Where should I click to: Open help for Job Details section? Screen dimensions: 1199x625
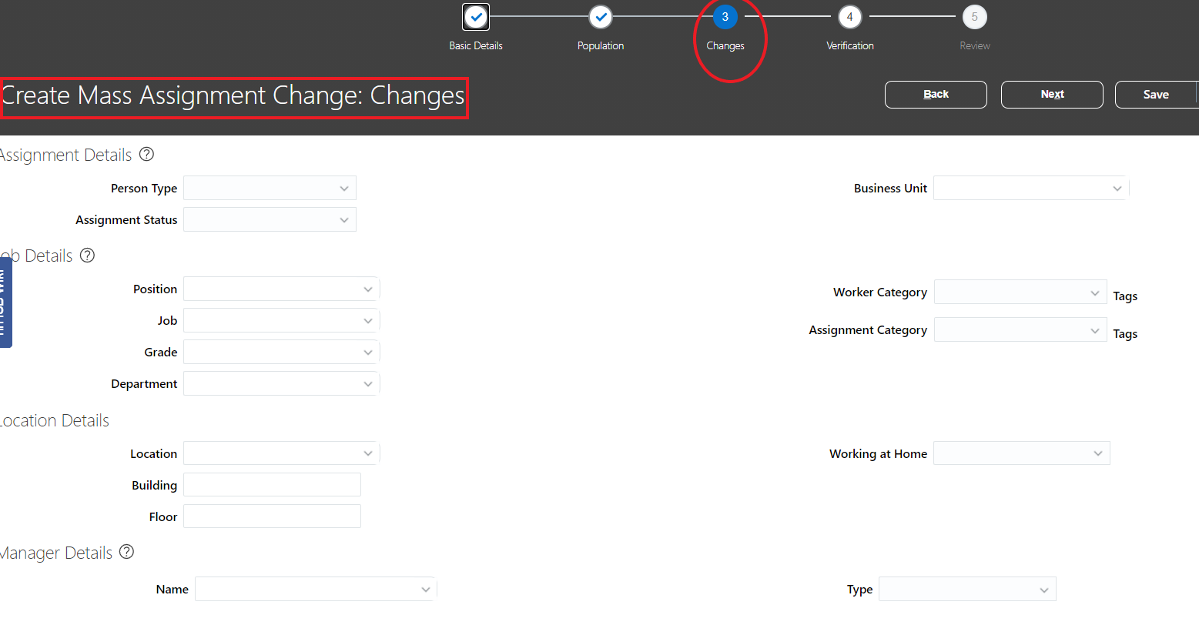click(x=87, y=256)
